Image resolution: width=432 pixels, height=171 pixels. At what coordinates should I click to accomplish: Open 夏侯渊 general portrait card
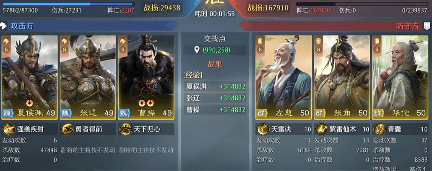pos(29,77)
